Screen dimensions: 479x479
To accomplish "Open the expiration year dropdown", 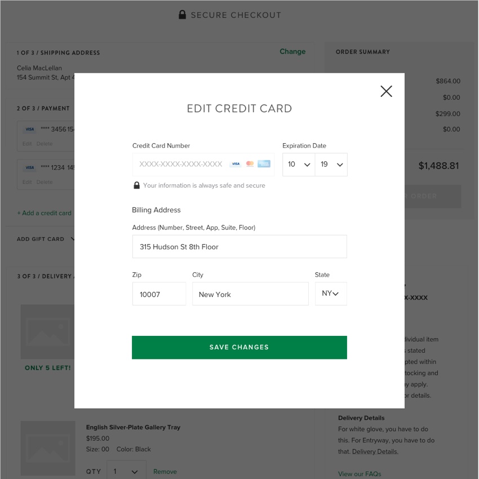I will pos(331,165).
